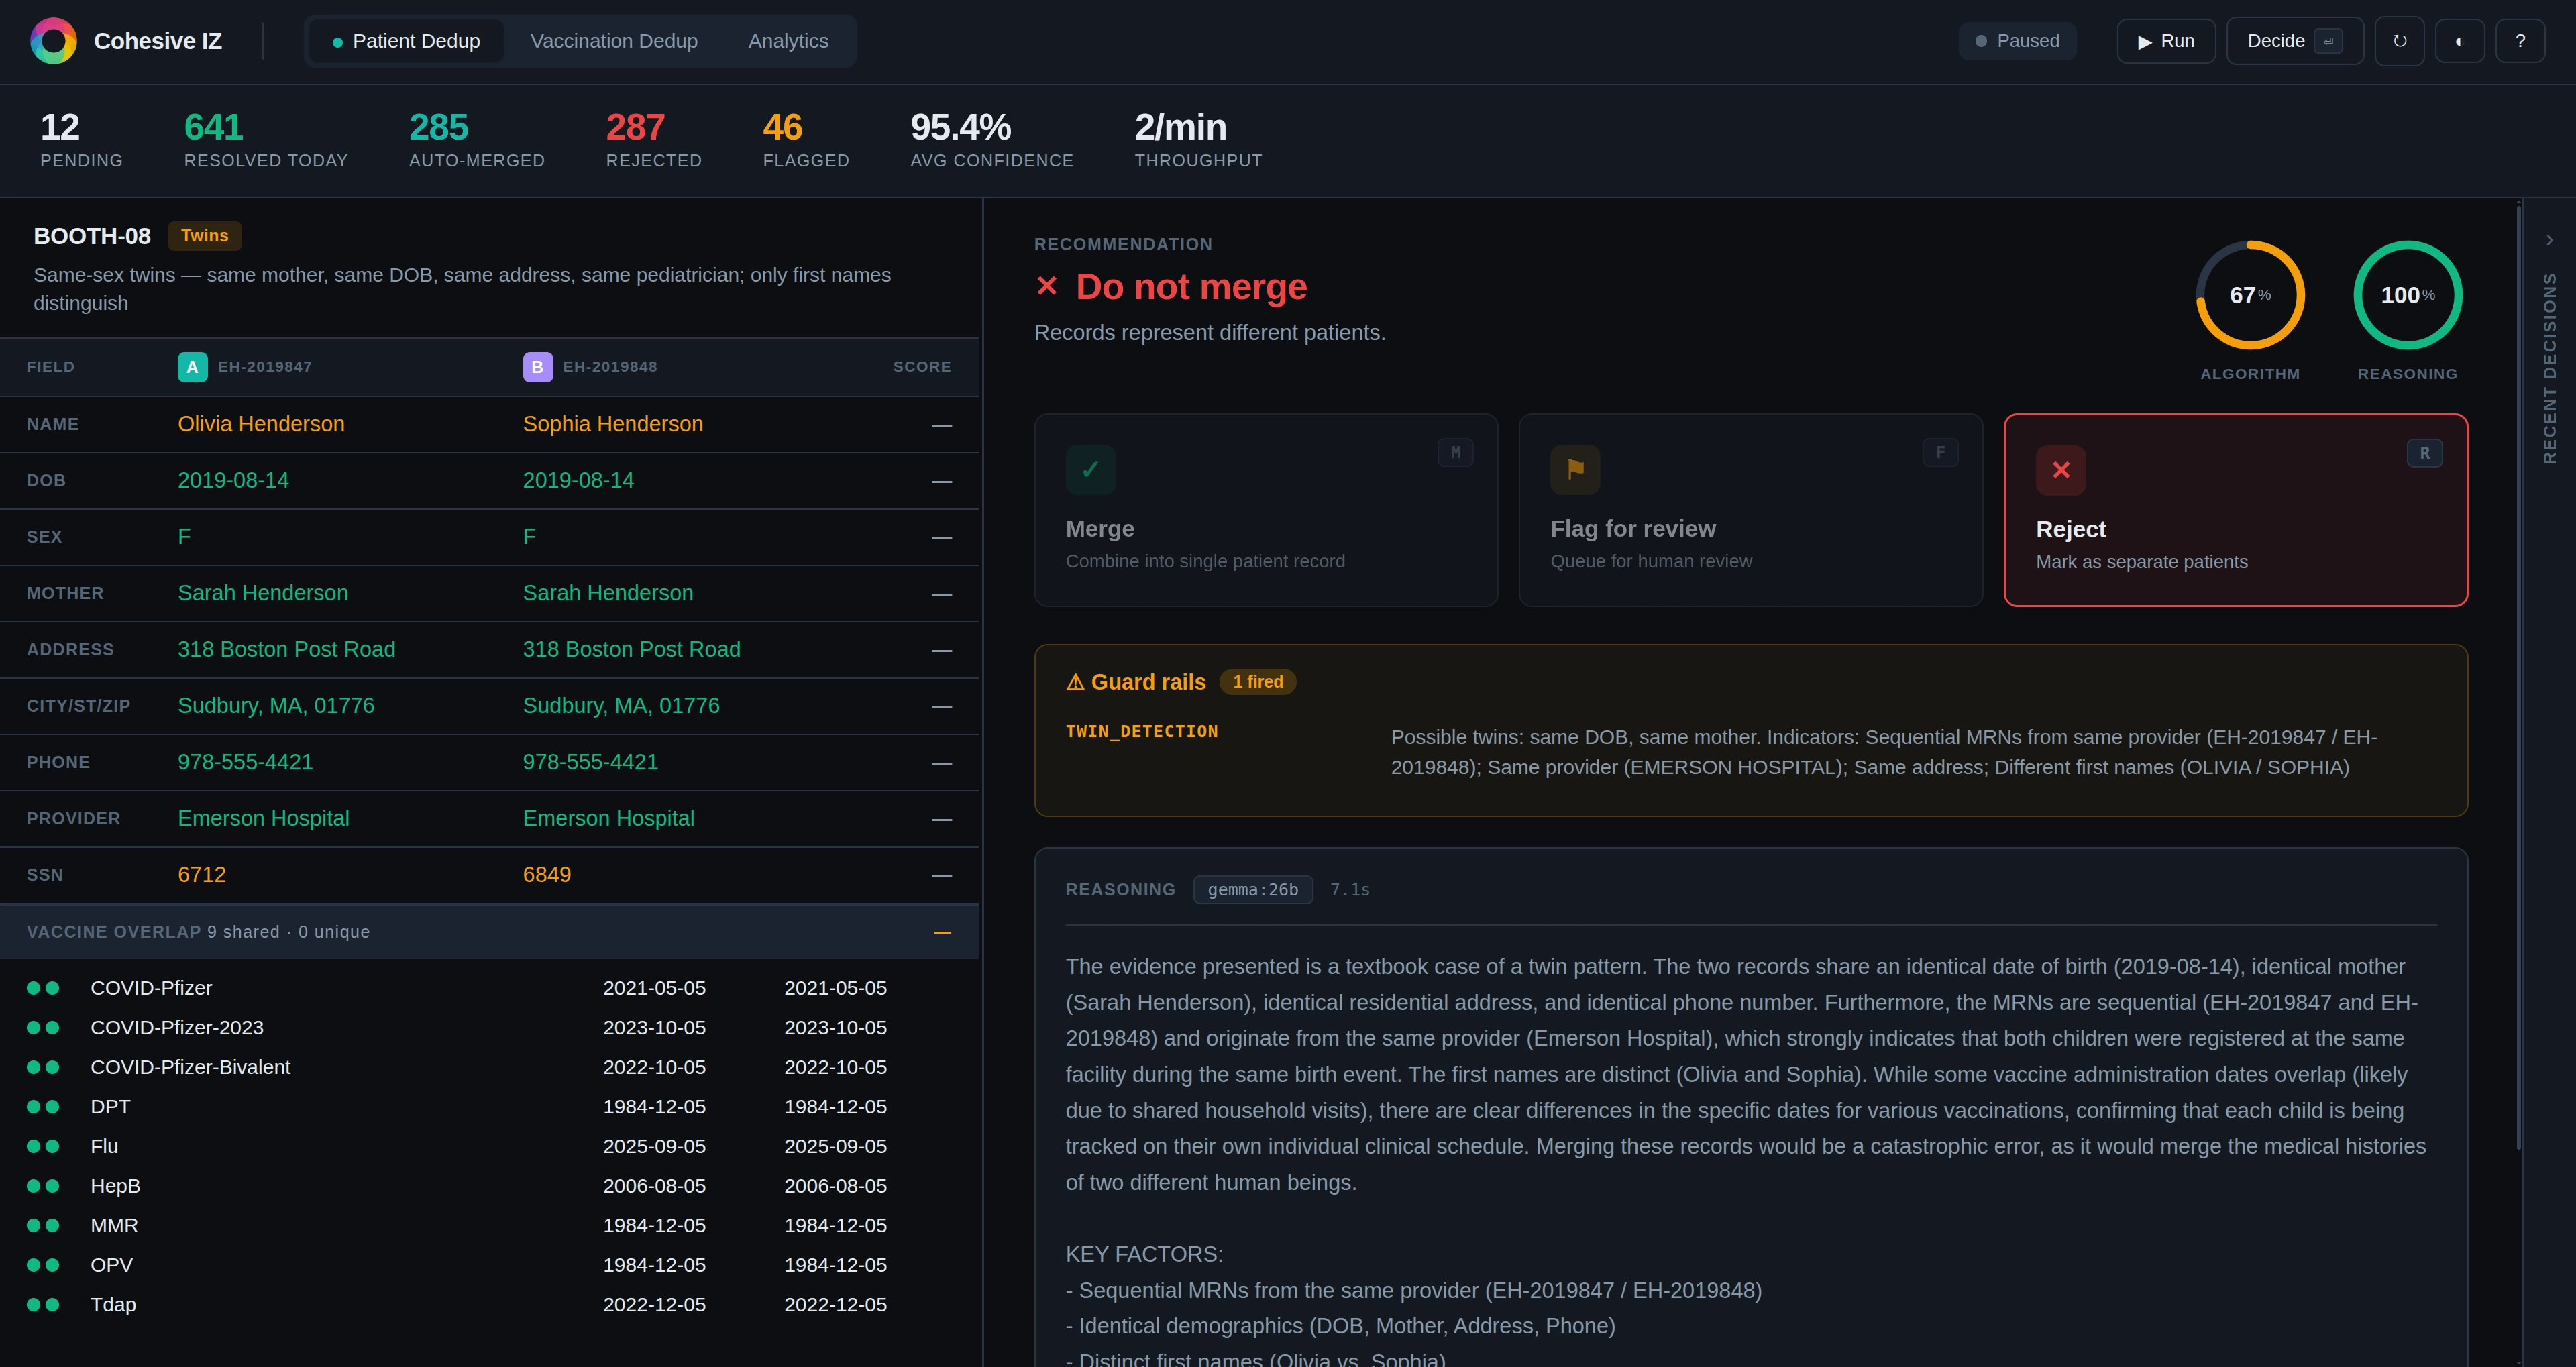
Task: Click the 46 Flagged stat
Action: 806,140
